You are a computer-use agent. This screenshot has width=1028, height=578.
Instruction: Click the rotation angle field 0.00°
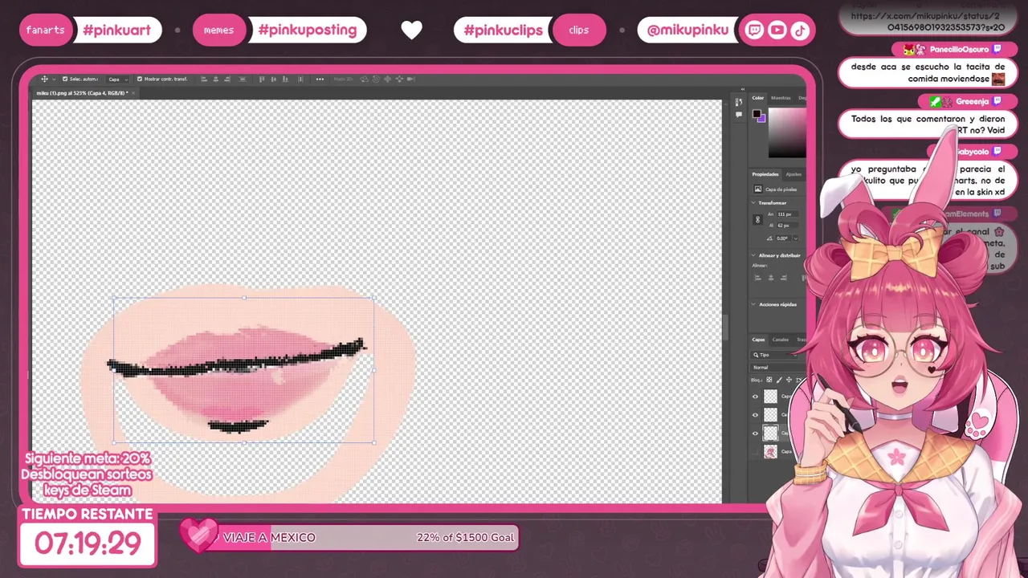coord(784,238)
